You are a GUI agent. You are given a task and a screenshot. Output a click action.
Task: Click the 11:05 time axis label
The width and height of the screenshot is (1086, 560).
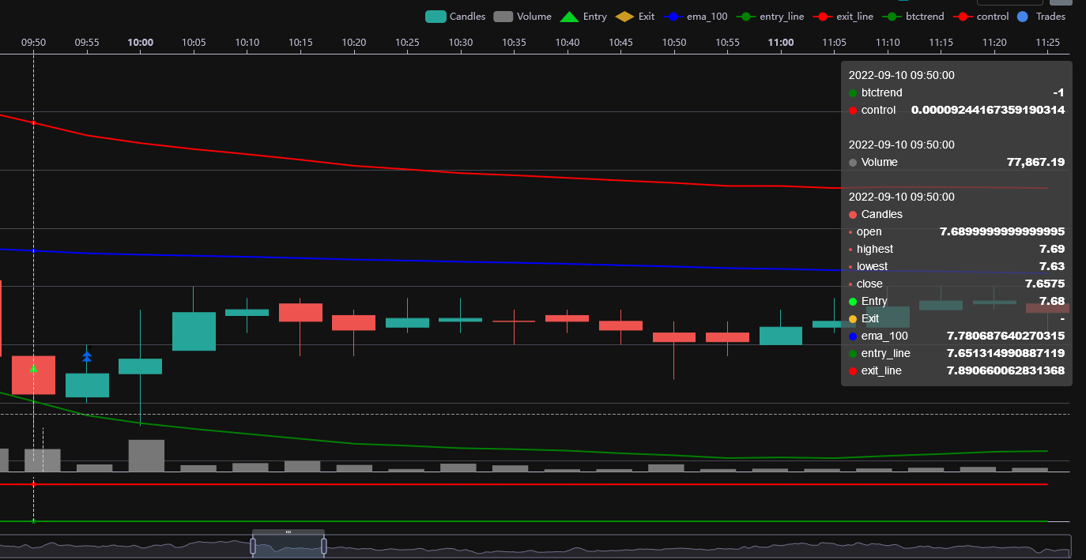[x=834, y=42]
